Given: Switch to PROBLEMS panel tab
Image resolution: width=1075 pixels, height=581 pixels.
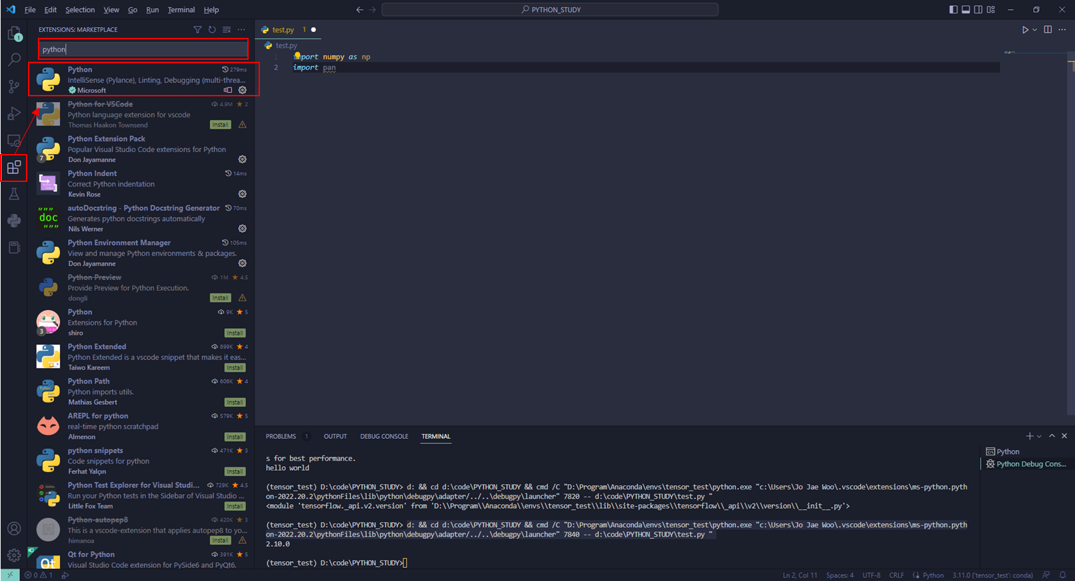Looking at the screenshot, I should point(281,436).
